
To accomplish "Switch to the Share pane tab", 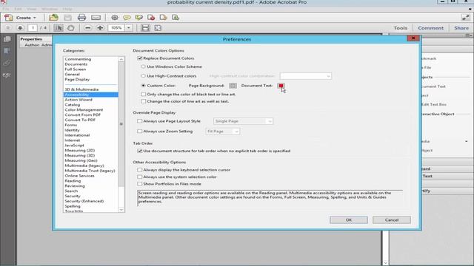I will 461,28.
